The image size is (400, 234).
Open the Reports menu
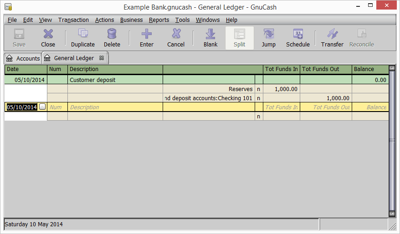click(x=159, y=20)
